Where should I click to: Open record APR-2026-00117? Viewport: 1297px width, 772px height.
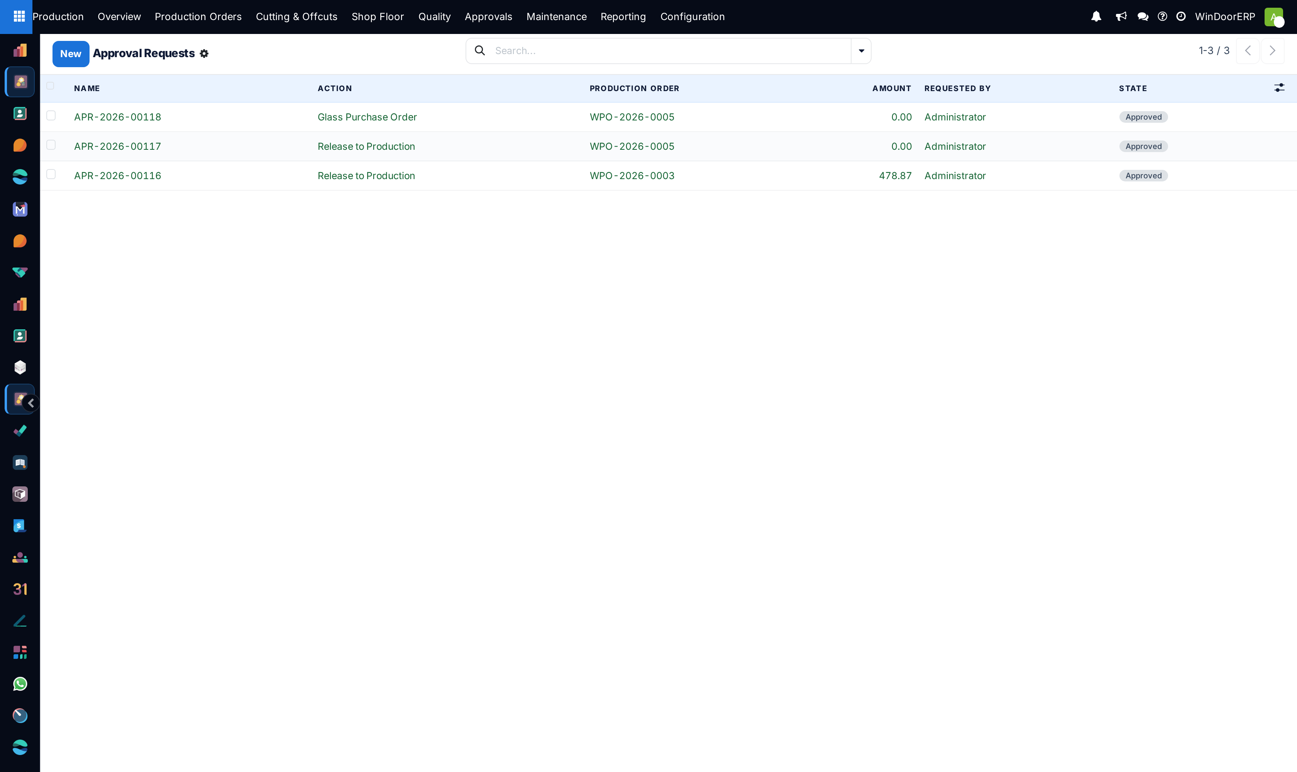tap(118, 146)
